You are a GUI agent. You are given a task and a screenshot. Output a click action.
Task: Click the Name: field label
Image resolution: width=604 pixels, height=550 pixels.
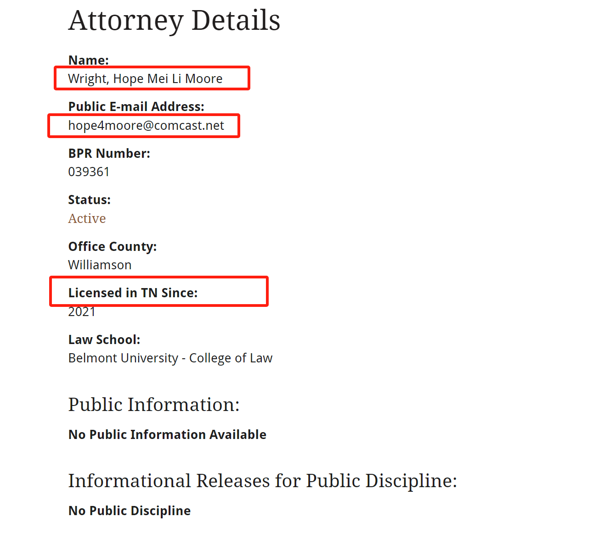click(89, 60)
